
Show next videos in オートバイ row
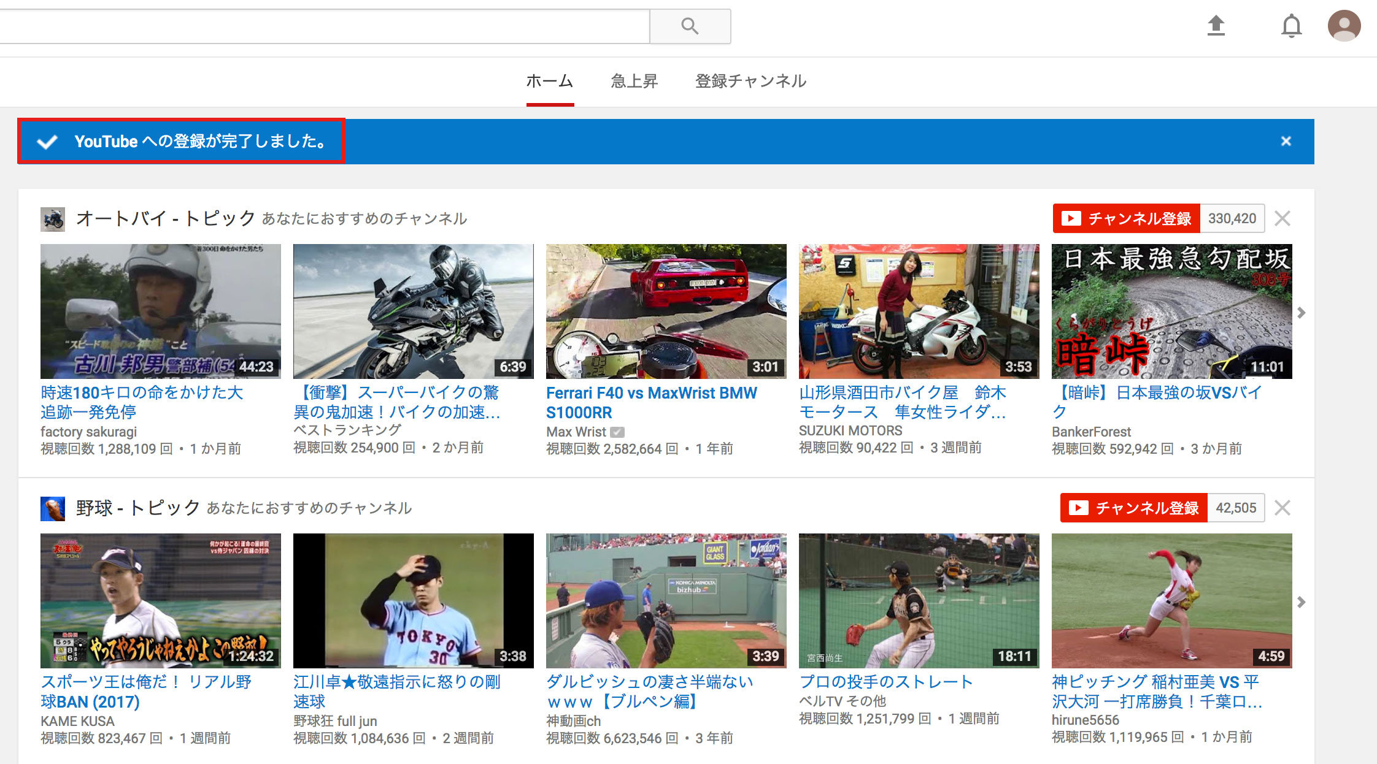coord(1301,313)
